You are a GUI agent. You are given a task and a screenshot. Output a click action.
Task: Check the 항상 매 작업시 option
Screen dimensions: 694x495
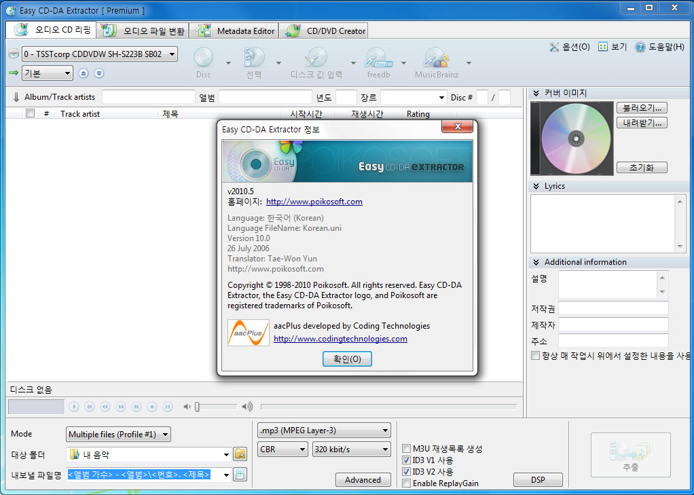pyautogui.click(x=536, y=356)
